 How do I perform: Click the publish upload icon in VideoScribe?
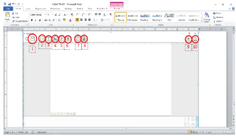(195, 39)
